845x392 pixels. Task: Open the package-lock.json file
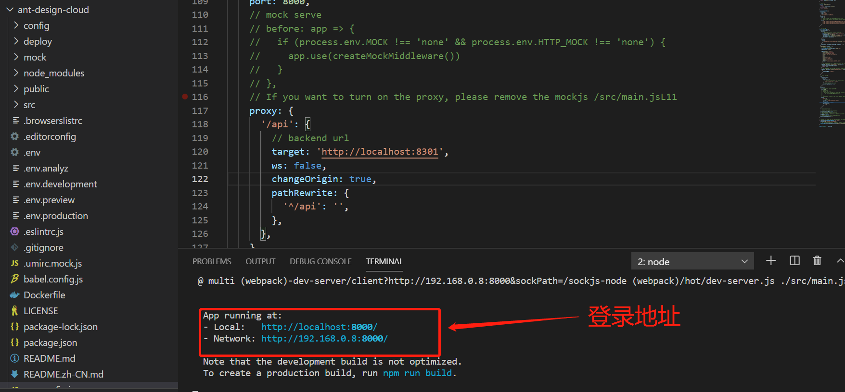[61, 327]
